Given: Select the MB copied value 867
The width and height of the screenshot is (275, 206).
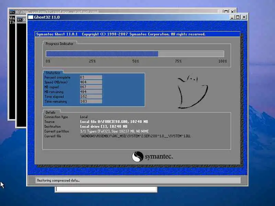Looking at the screenshot, I should point(91,87).
